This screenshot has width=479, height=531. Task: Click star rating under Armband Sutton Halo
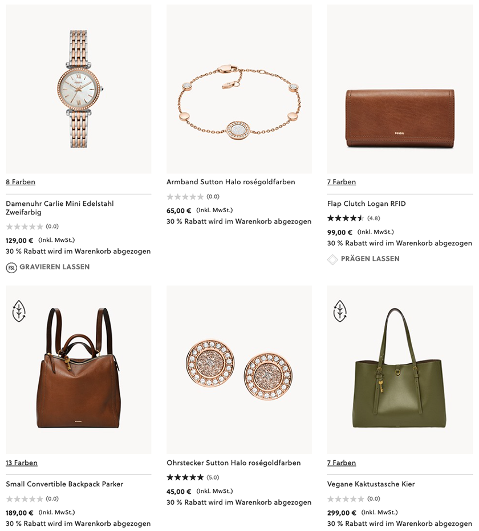coord(185,196)
